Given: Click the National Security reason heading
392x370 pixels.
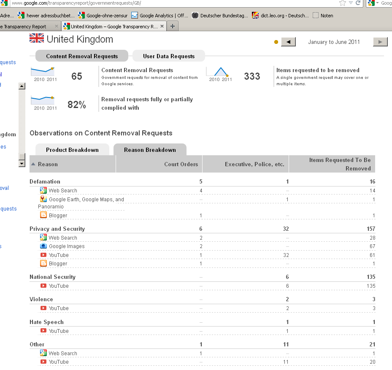Looking at the screenshot, I should [x=52, y=277].
